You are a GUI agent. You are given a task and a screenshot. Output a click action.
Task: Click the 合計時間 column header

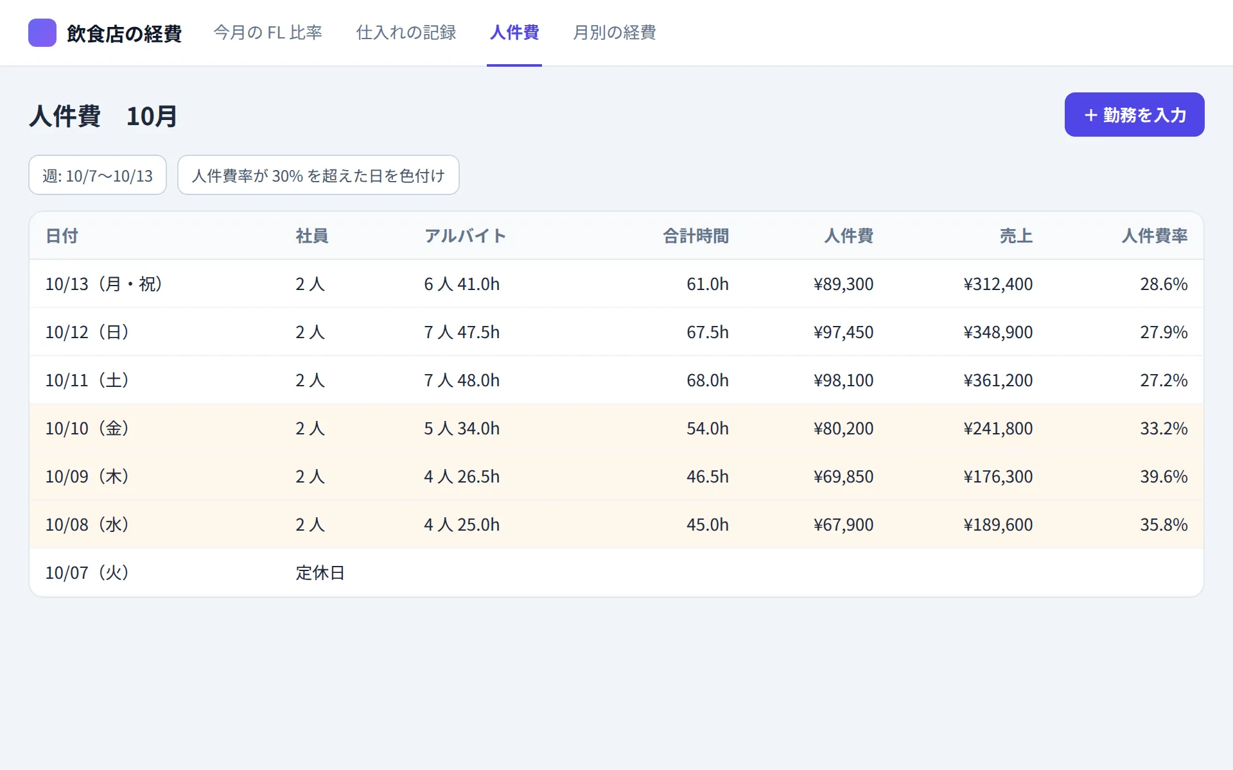[696, 236]
